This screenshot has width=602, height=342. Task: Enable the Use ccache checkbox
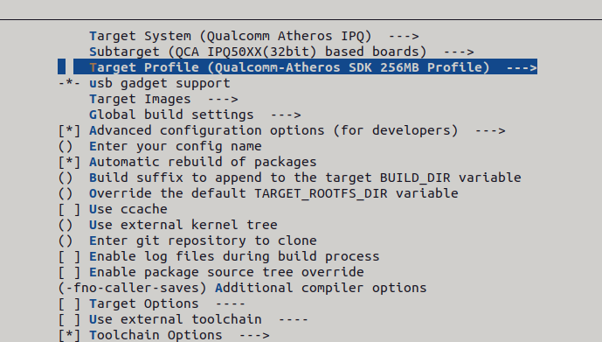pyautogui.click(x=70, y=209)
